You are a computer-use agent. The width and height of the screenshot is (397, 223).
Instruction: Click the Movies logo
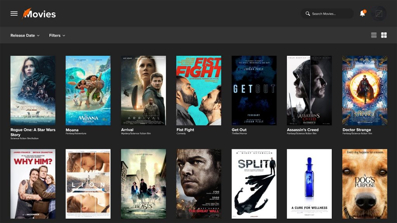pyautogui.click(x=39, y=14)
